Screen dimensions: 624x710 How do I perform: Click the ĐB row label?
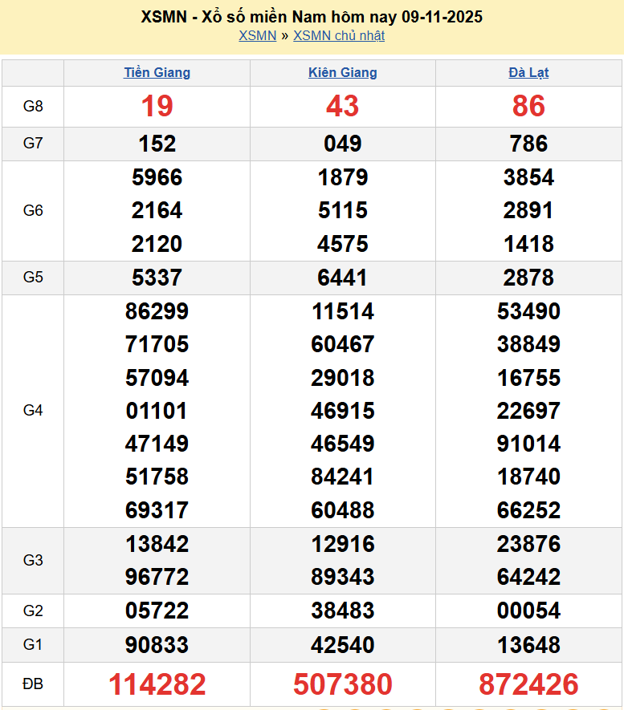[x=33, y=684]
